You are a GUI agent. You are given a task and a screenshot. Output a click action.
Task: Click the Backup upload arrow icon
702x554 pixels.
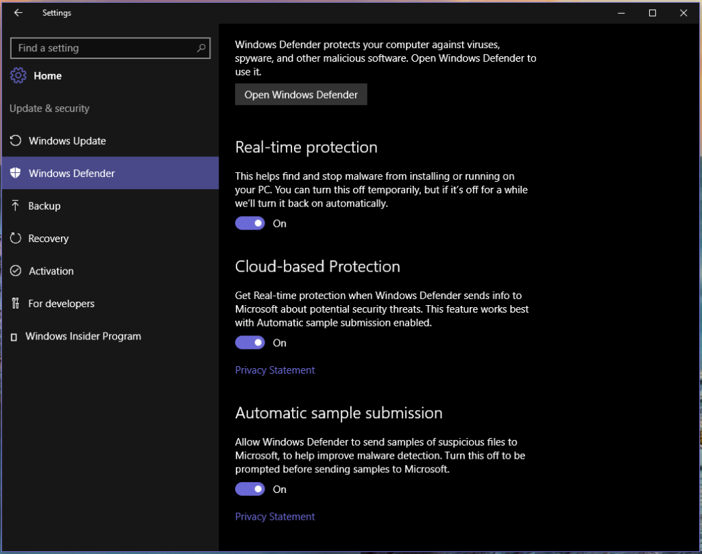pos(16,206)
